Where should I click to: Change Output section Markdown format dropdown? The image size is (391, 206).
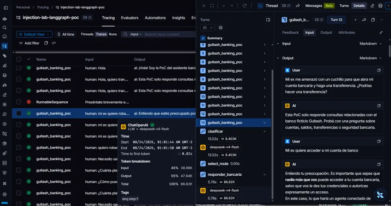click(x=370, y=58)
